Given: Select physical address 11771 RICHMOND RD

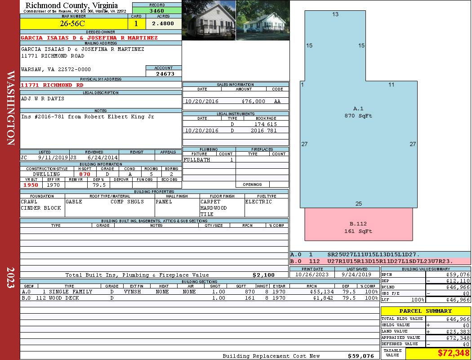Looking at the screenshot, I should click(x=52, y=85).
